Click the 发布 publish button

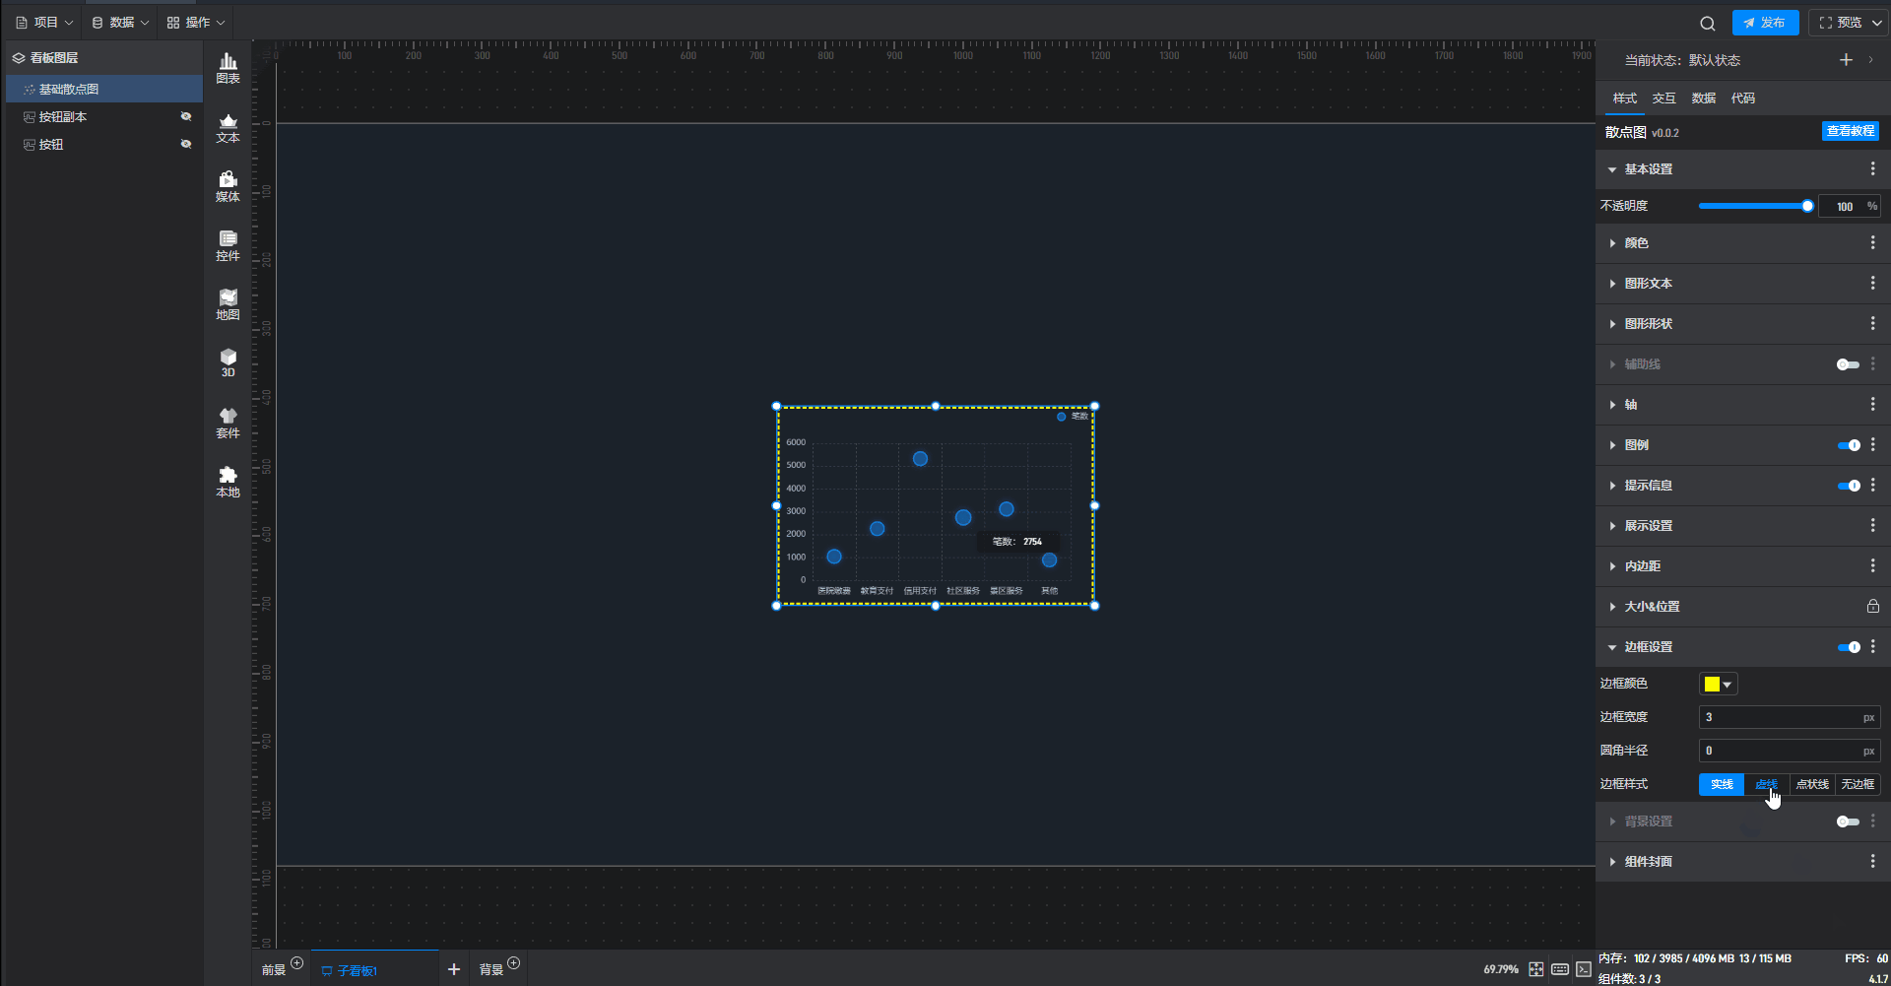click(x=1765, y=23)
